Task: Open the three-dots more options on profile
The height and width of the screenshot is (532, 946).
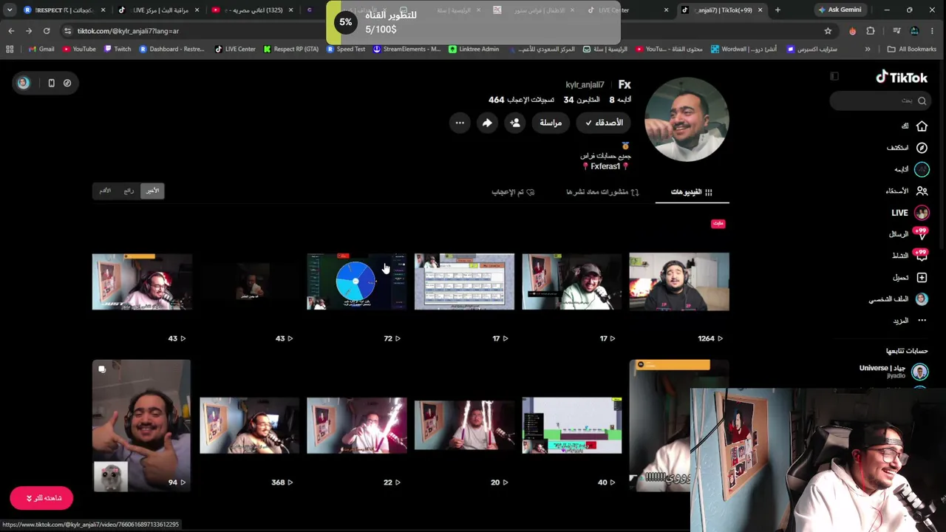Action: point(460,123)
